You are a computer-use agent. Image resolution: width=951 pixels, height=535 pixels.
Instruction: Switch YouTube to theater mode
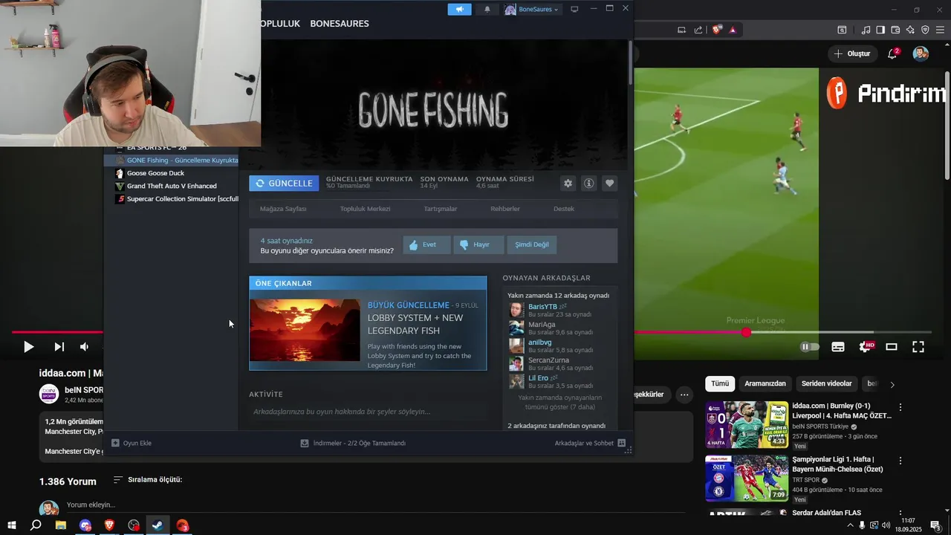pyautogui.click(x=892, y=346)
